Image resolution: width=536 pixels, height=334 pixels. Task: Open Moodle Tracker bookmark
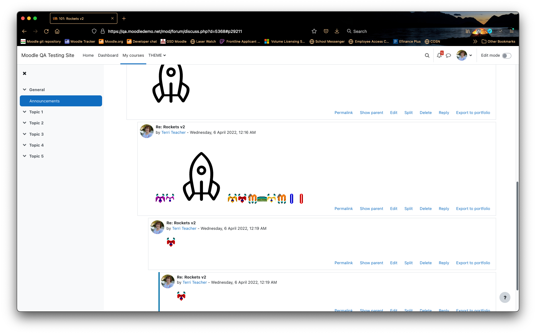click(80, 41)
